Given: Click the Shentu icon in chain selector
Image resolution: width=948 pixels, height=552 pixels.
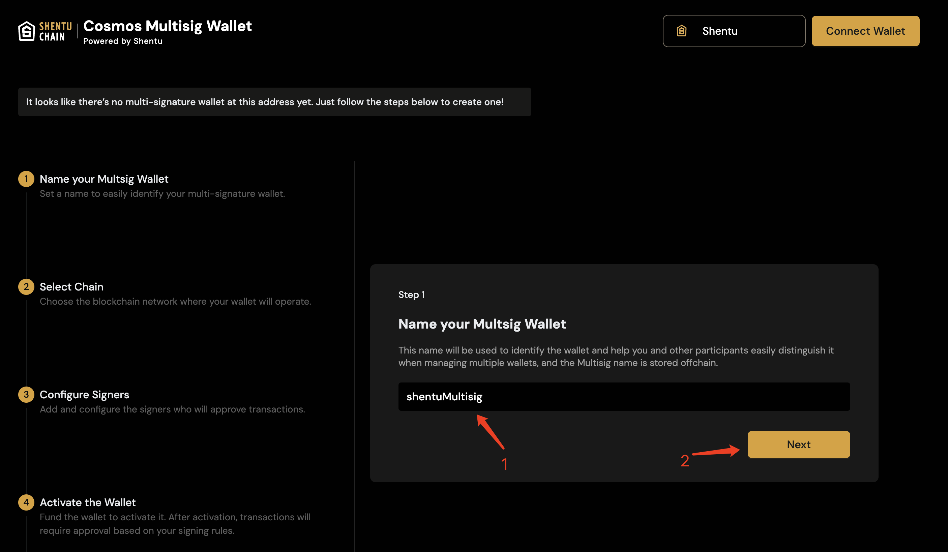Looking at the screenshot, I should pos(681,31).
